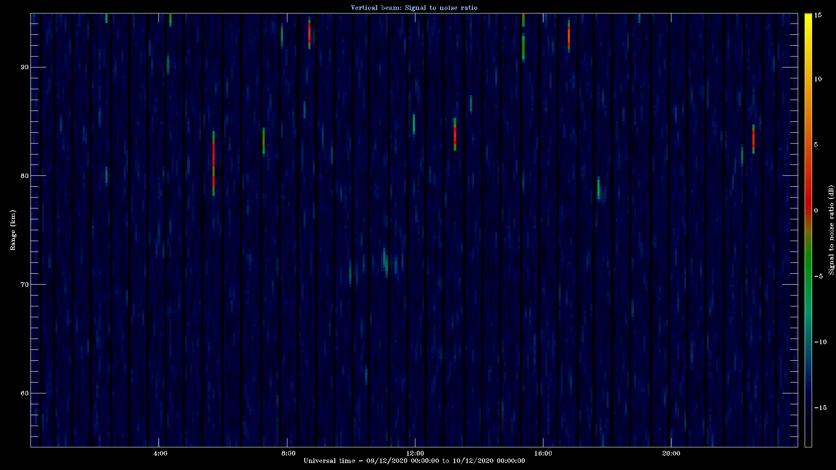This screenshot has width=836, height=470.
Task: Click the '12:00' time axis label
Action: click(x=415, y=453)
